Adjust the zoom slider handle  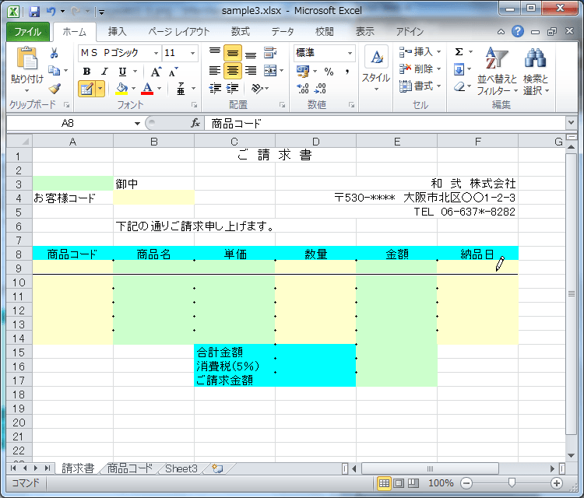point(512,482)
